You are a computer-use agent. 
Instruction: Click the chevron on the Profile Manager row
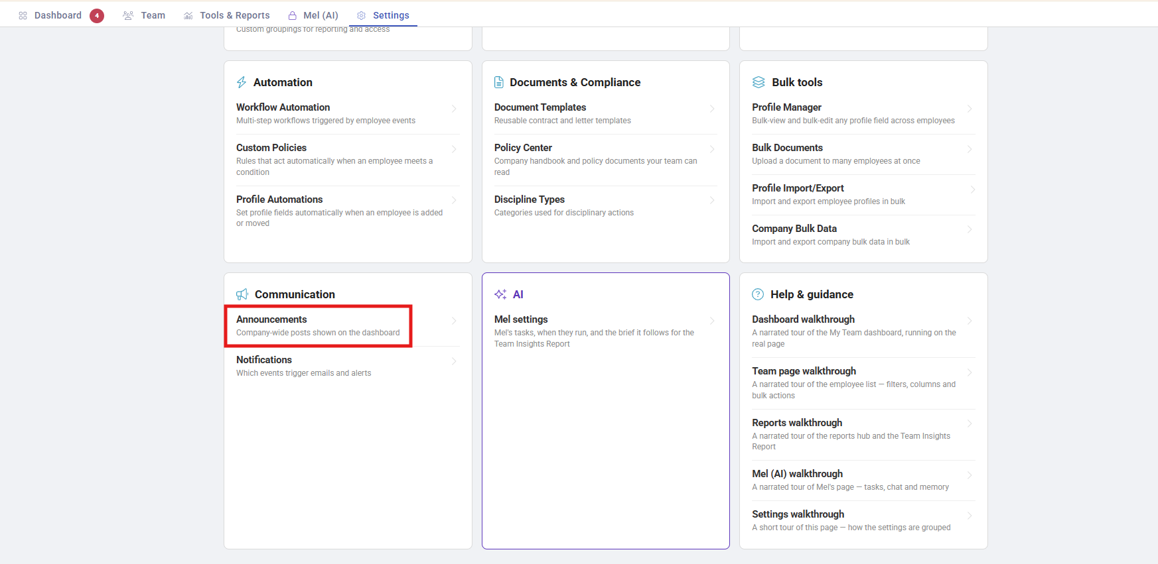[970, 109]
